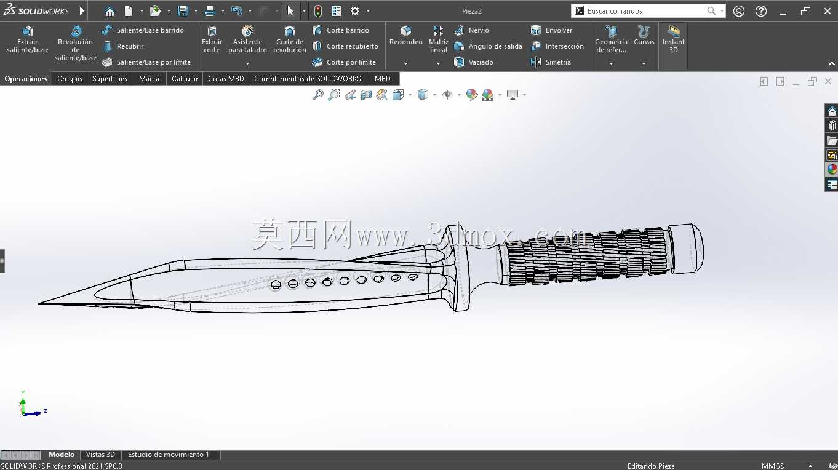Image resolution: width=838 pixels, height=470 pixels.
Task: Open Complementos de SOLIDWORKS tab
Action: (307, 79)
